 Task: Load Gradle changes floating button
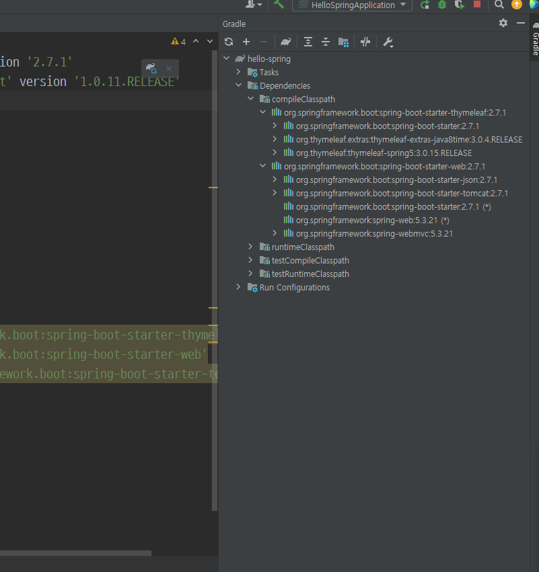[x=151, y=68]
